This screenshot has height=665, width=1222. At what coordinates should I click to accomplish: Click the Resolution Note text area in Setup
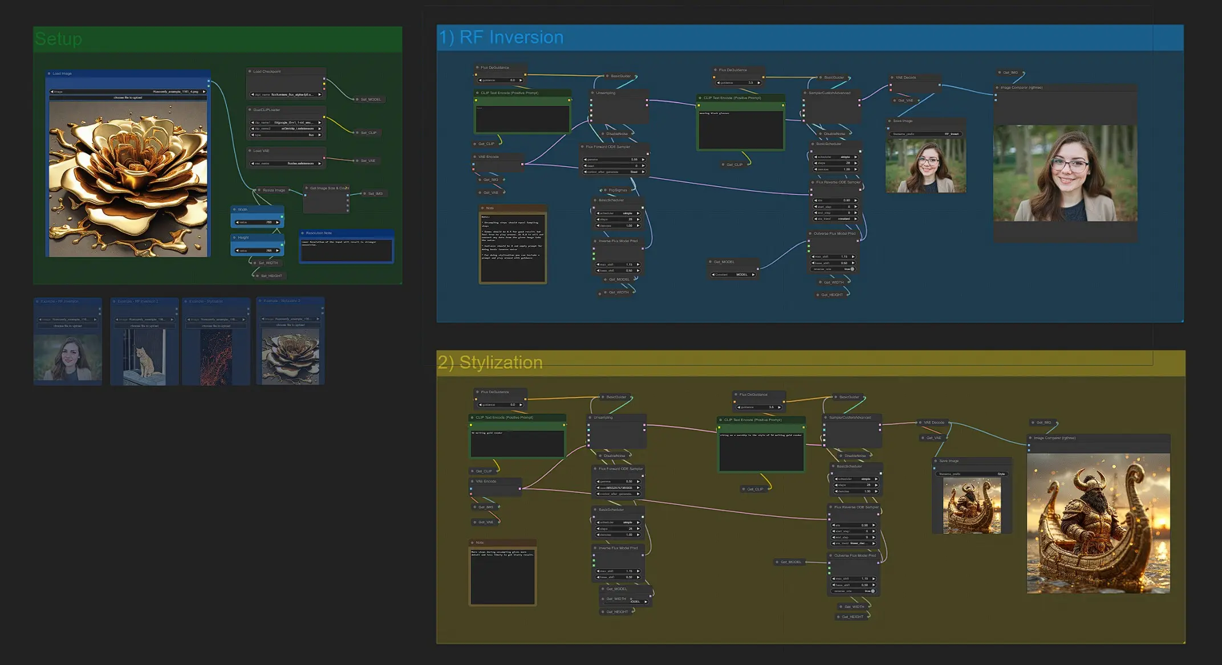tap(346, 250)
